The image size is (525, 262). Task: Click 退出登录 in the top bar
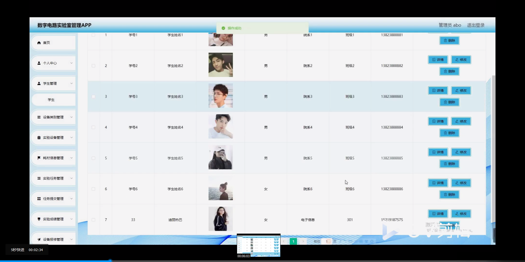coord(475,25)
